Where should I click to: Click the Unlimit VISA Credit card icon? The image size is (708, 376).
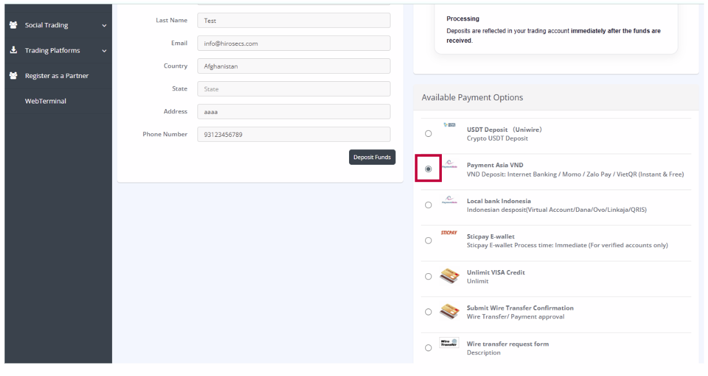(x=449, y=276)
